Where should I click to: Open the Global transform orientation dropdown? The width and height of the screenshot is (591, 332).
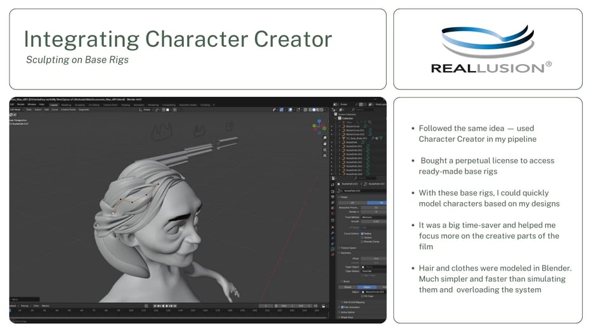click(x=146, y=110)
